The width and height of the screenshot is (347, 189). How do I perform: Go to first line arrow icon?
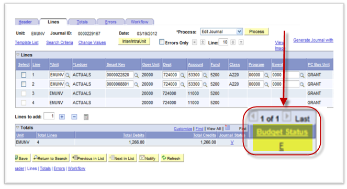194,42
